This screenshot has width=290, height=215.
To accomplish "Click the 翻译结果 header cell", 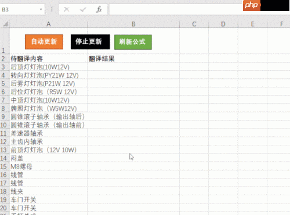I will click(133, 59).
